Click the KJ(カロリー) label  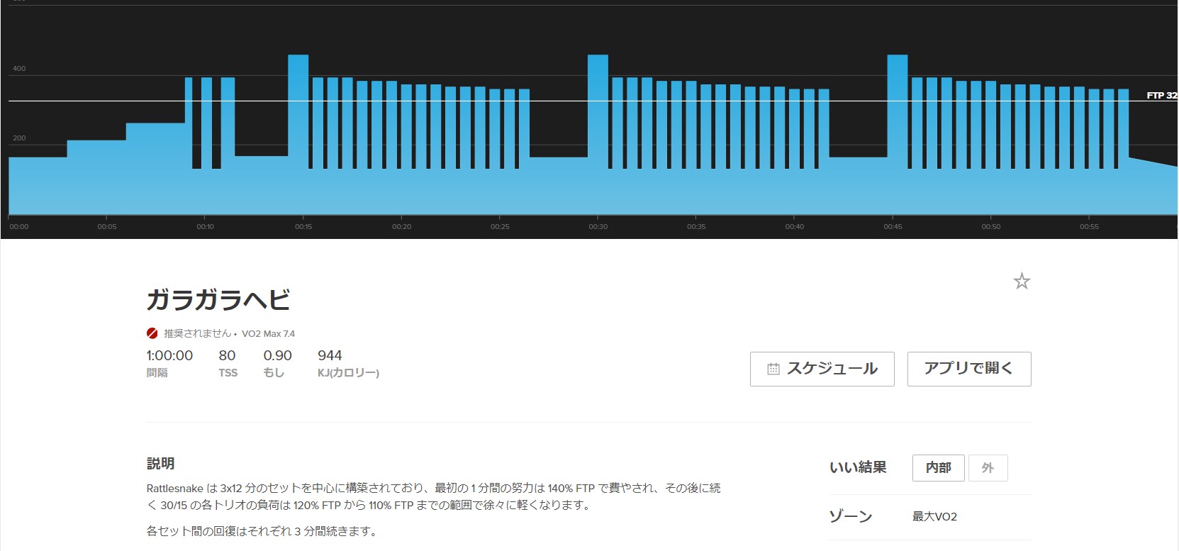click(348, 373)
